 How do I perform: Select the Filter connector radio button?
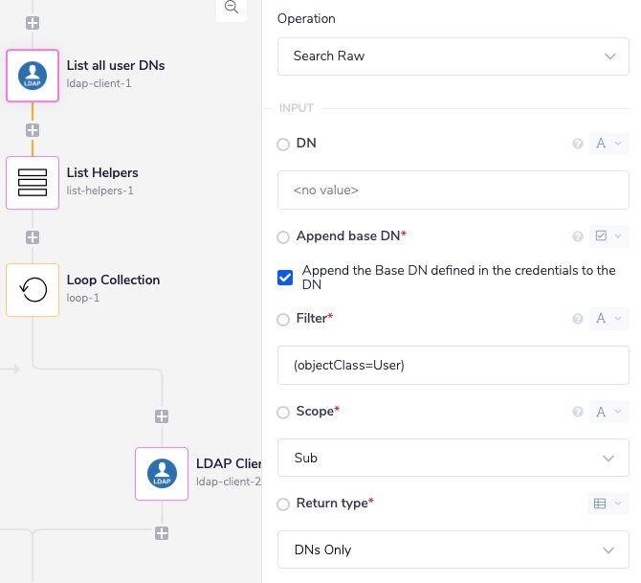click(x=283, y=318)
